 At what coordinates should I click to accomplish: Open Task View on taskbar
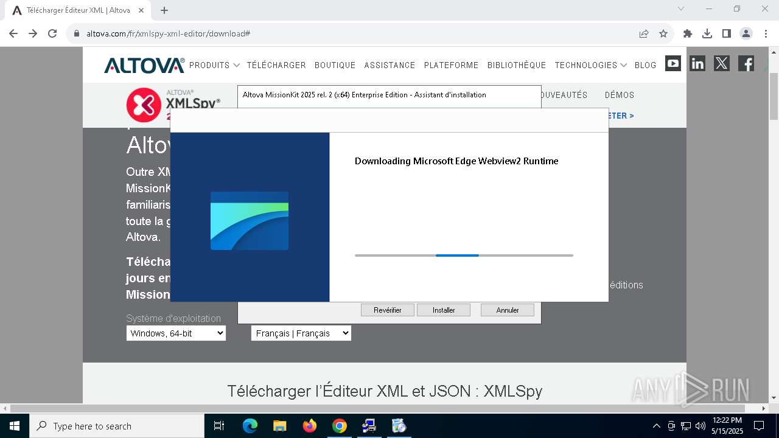coord(219,426)
